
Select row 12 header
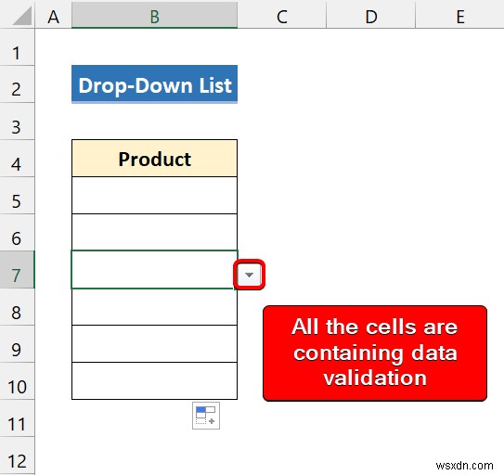(17, 456)
